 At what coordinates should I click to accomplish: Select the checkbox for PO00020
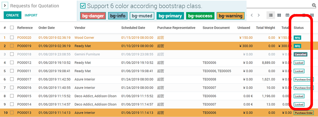pos(12,38)
